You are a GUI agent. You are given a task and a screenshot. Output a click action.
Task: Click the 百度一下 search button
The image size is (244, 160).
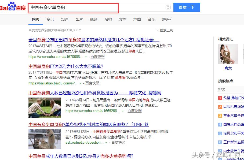tap(187, 7)
